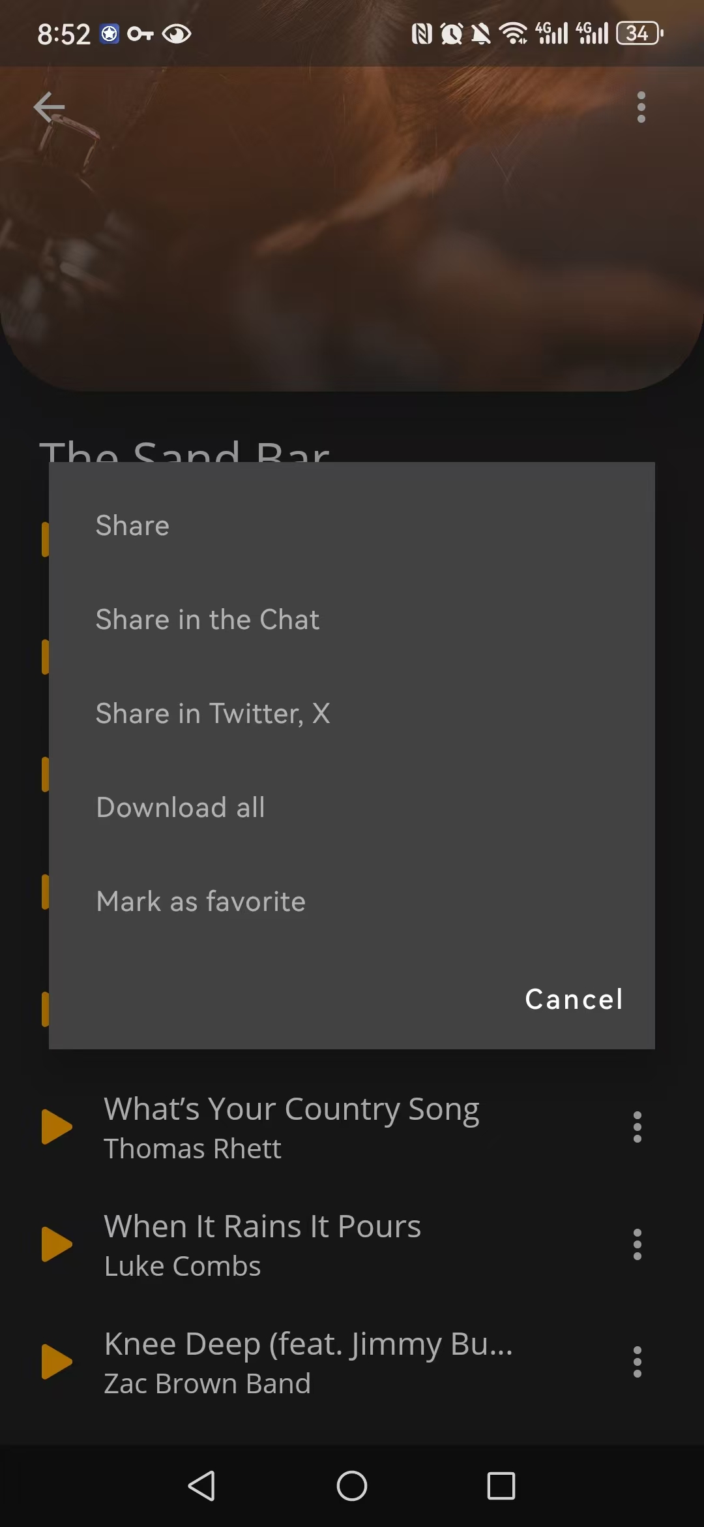The image size is (704, 1527).
Task: Play When It Rains It Pours
Action: pyautogui.click(x=57, y=1244)
